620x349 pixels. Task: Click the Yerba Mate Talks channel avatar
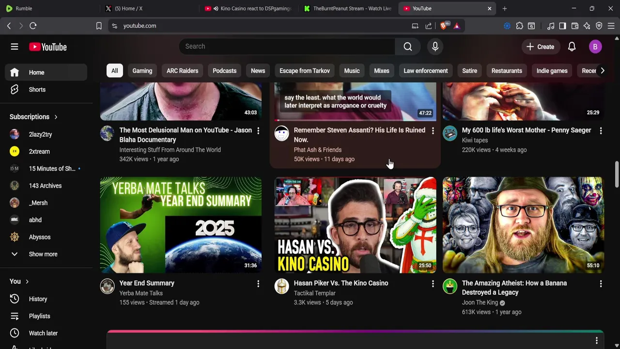[x=107, y=286]
